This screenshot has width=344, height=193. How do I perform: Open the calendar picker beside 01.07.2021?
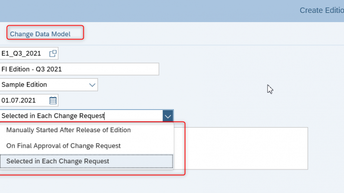coord(53,100)
